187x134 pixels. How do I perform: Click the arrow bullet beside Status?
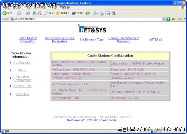10,70
